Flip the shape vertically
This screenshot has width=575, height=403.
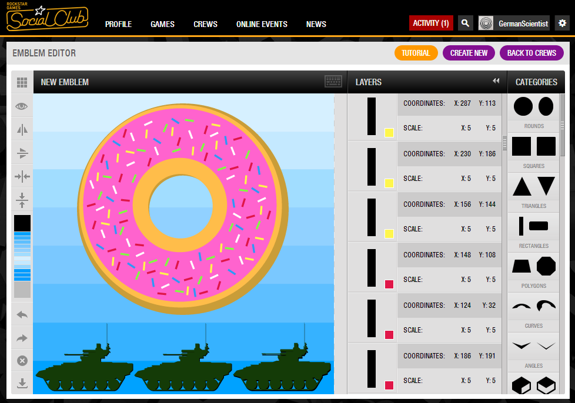tap(22, 153)
